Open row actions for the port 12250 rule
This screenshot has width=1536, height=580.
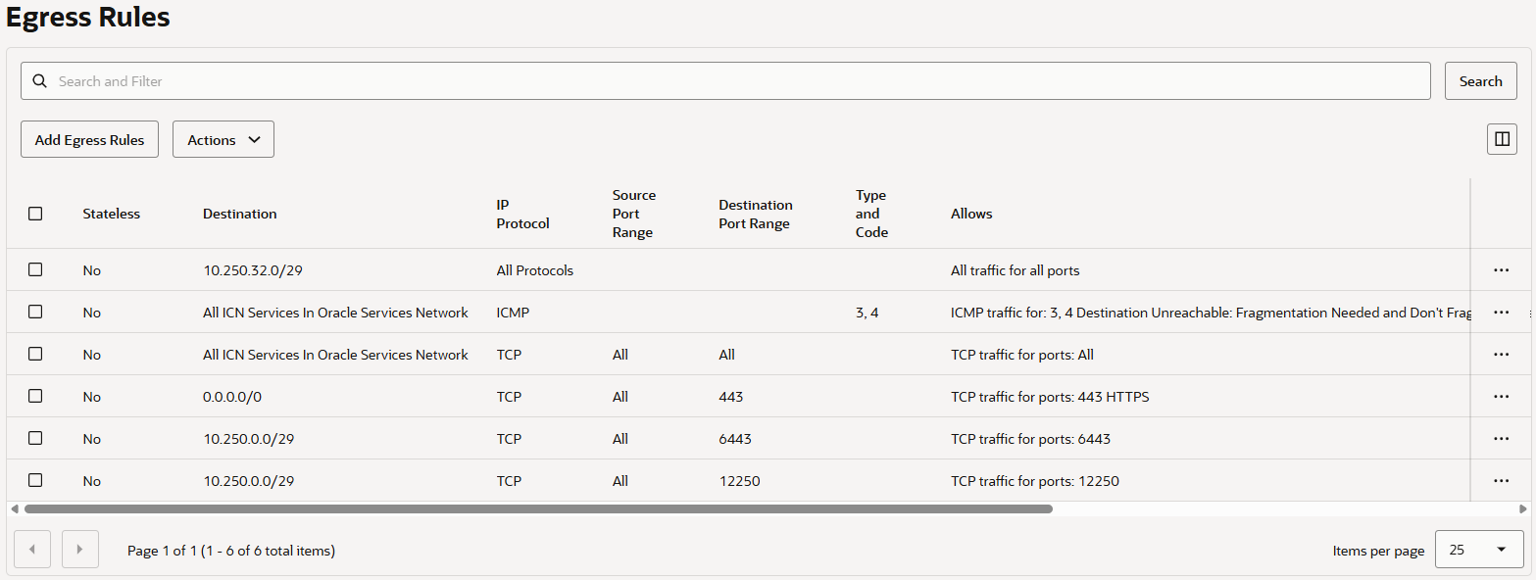[1501, 481]
